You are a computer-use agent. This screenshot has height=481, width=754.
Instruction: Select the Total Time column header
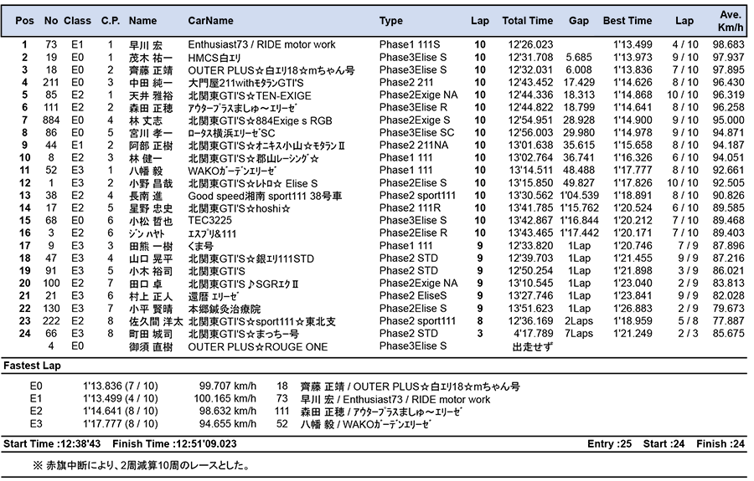click(x=527, y=21)
